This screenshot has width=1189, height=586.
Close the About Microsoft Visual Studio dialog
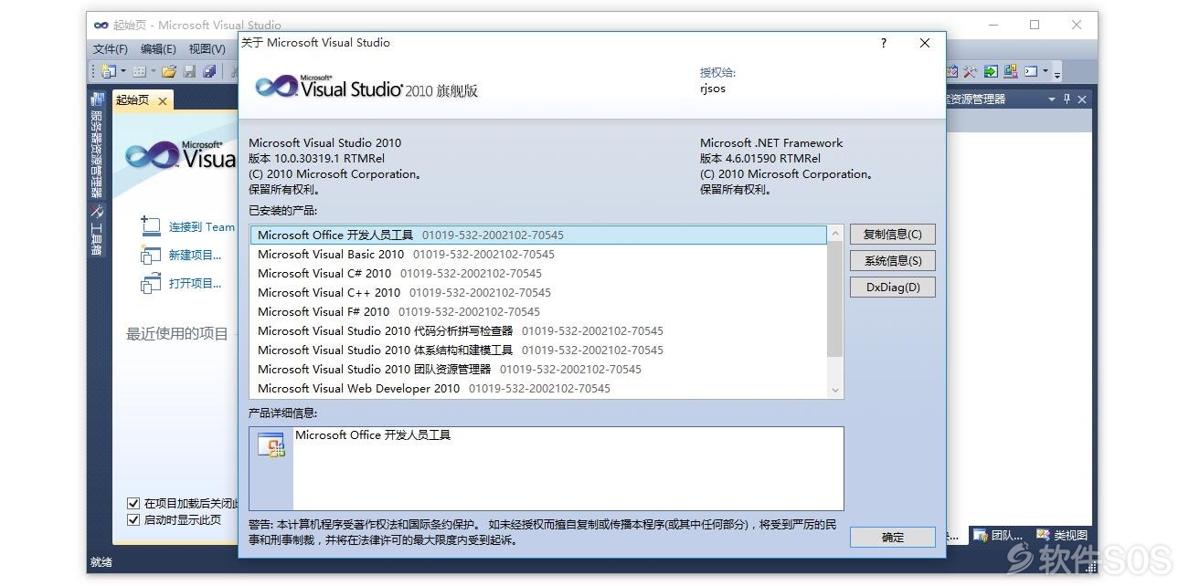pos(925,43)
